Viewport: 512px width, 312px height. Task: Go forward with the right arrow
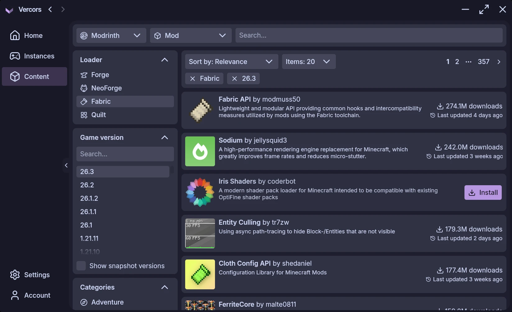[63, 9]
